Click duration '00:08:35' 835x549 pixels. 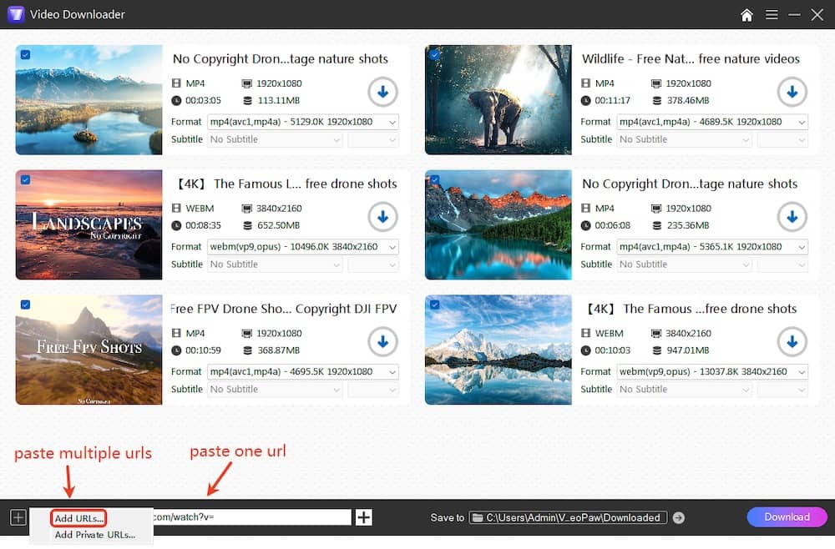pos(203,225)
